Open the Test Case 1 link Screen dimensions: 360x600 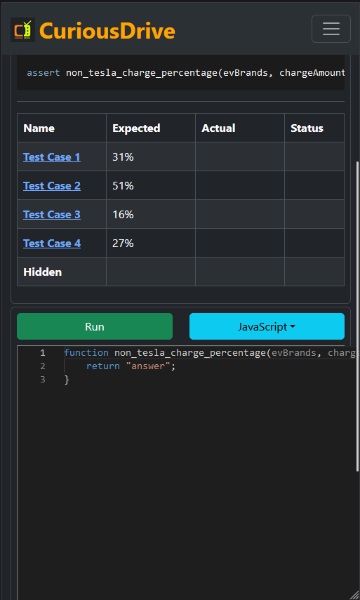[52, 157]
